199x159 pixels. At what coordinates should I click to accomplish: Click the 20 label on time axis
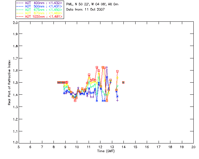click(193, 147)
